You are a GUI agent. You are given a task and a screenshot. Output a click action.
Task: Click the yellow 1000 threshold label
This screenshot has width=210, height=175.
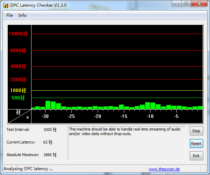pos(18,90)
